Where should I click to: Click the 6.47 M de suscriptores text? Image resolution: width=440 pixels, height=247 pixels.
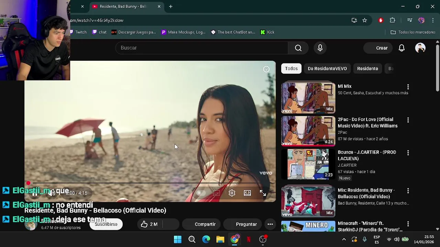pyautogui.click(x=61, y=228)
